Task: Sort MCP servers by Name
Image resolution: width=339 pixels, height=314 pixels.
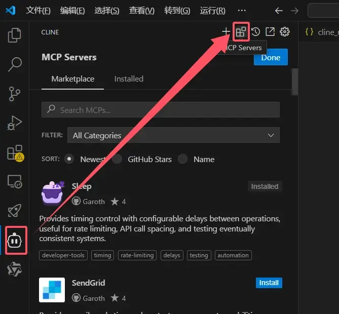Action: click(183, 159)
